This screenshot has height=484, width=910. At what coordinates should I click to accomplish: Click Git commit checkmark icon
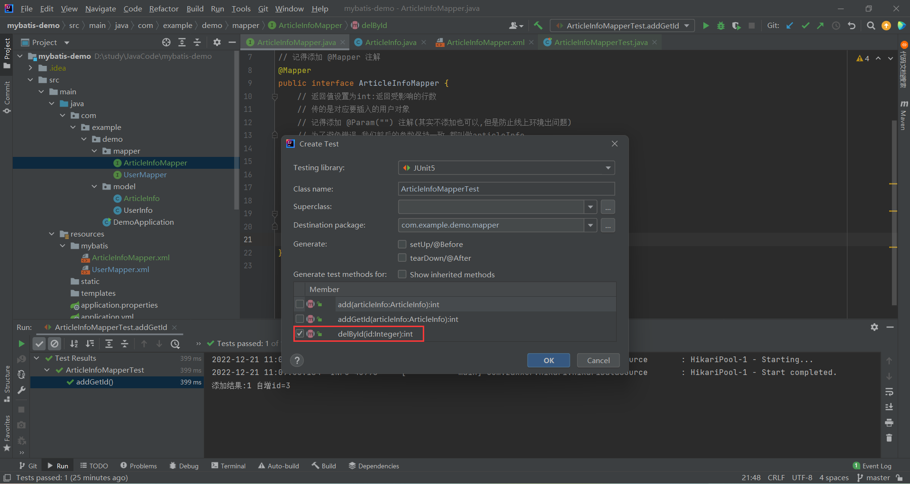click(805, 26)
